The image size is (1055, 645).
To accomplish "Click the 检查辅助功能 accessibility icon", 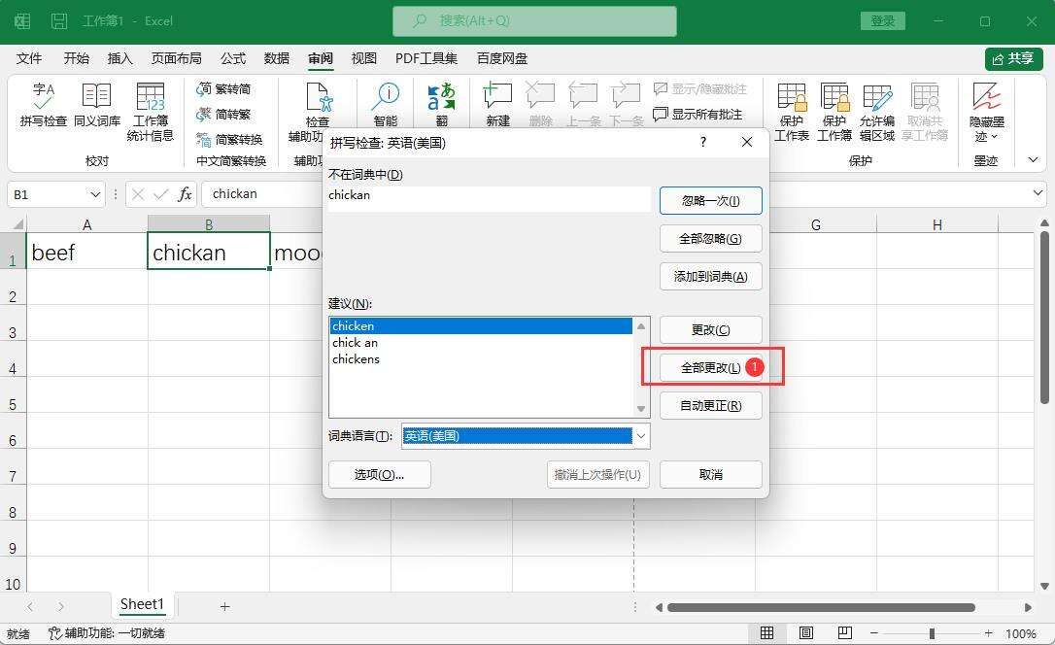I will (318, 97).
